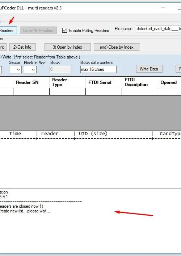Click the 'reader' log header text

pos(50,134)
